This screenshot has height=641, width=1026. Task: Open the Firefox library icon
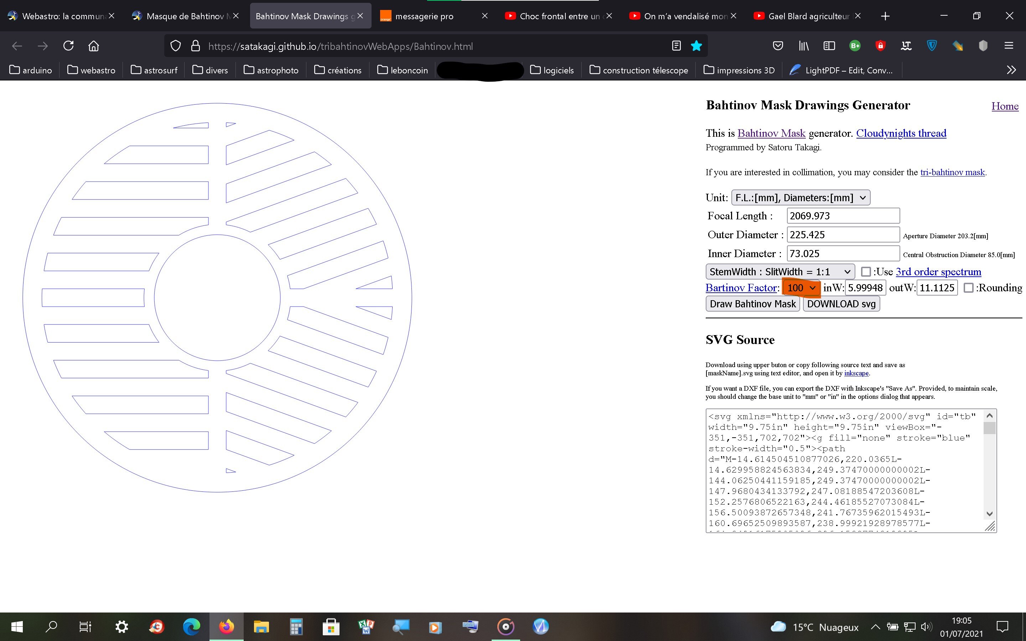[x=803, y=46]
